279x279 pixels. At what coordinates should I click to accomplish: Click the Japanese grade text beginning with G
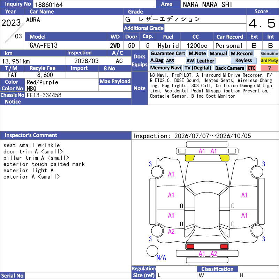[163, 19]
